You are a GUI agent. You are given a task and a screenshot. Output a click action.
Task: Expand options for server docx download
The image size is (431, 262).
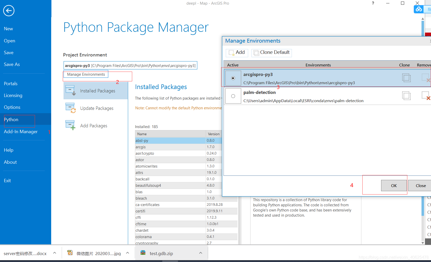point(55,253)
